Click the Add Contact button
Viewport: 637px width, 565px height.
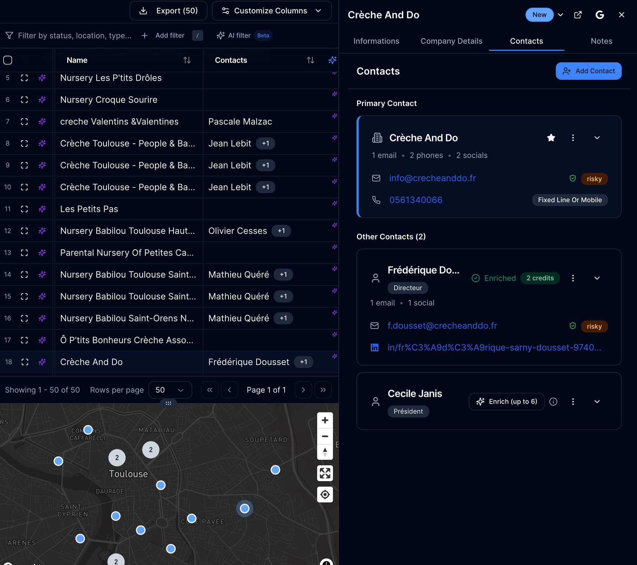(x=588, y=71)
